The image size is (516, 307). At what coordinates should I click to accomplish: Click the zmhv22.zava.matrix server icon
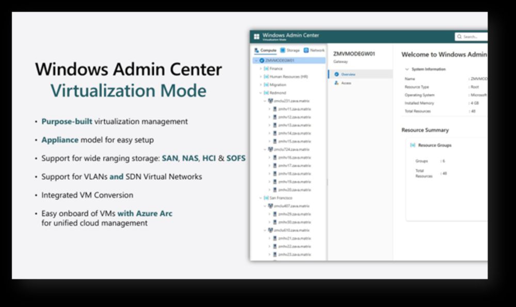[275, 246]
